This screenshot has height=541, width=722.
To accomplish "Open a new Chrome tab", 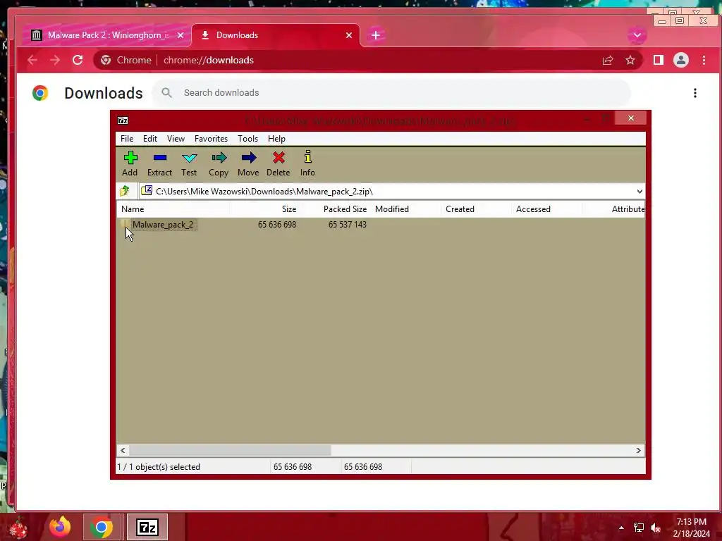I will (376, 35).
